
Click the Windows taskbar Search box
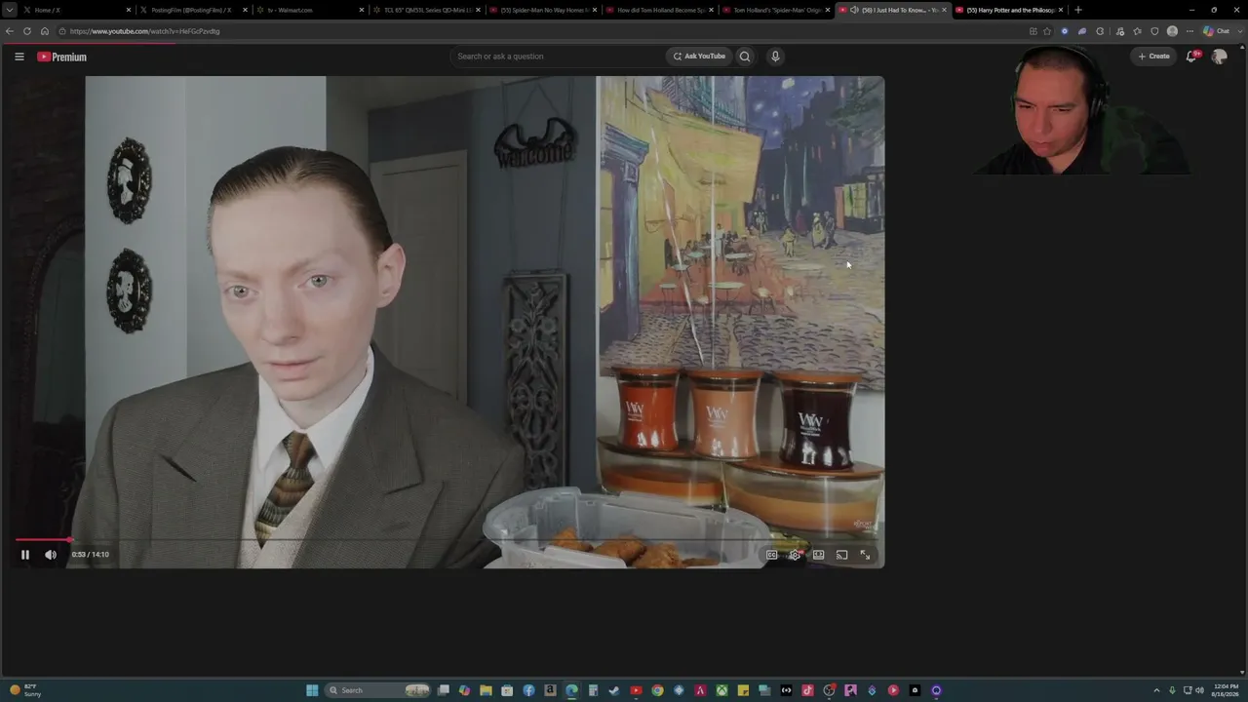[378, 690]
